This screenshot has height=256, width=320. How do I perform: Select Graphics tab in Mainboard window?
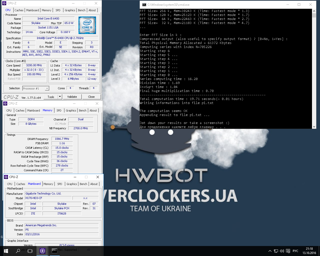coord(71,184)
